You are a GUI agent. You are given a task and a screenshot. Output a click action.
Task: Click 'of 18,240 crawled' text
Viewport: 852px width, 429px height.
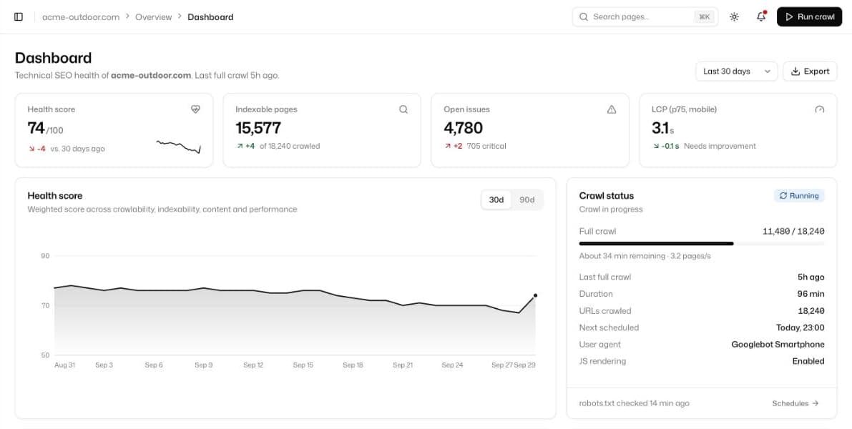click(290, 146)
